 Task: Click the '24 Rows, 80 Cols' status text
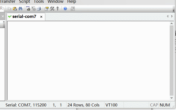[x=83, y=105]
